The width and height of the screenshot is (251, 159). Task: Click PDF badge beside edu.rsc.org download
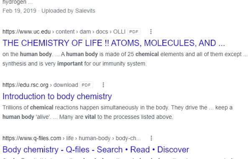pos(86,85)
